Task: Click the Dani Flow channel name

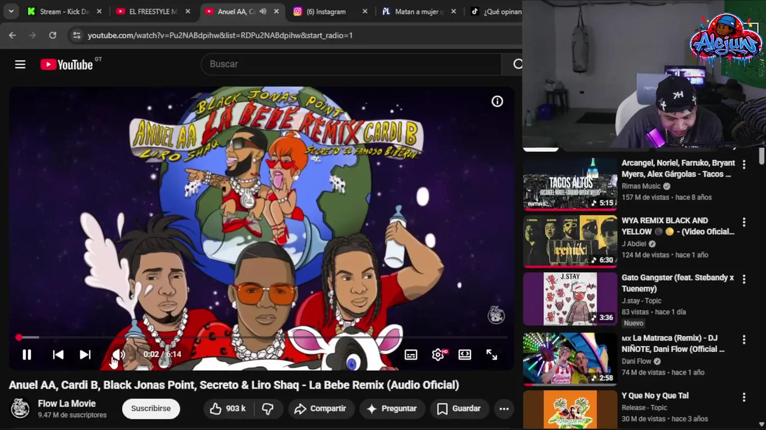Action: click(636, 361)
